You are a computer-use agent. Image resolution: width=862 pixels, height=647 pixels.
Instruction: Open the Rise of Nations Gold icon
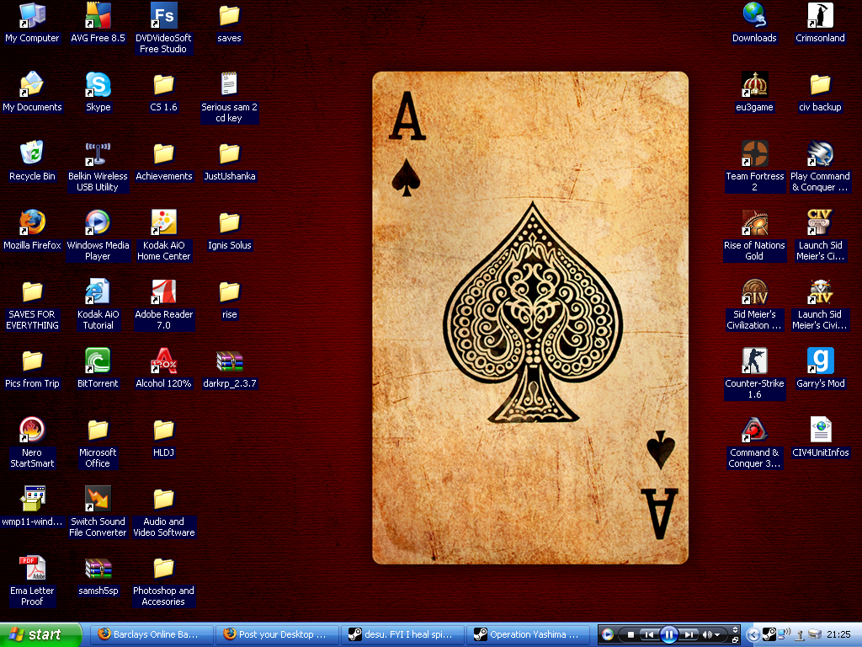coord(754,224)
